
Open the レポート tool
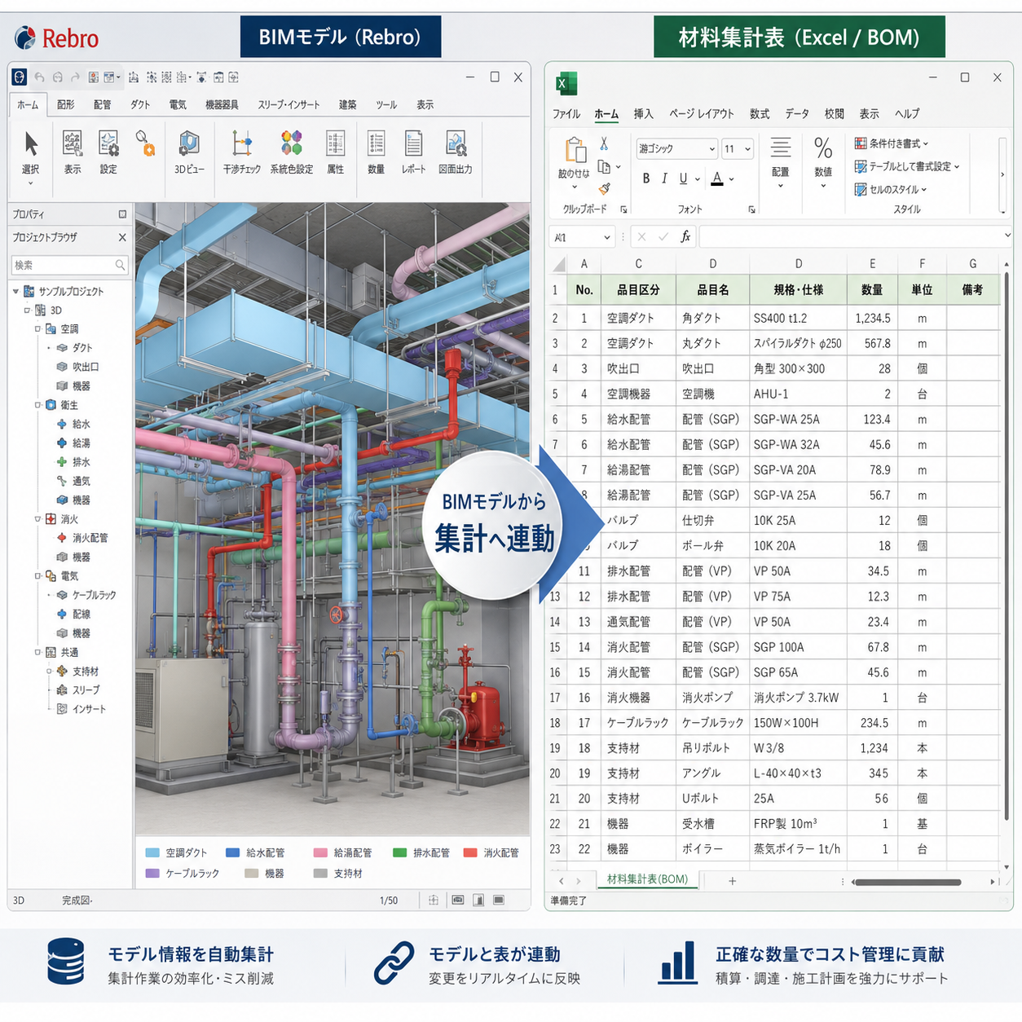[413, 152]
